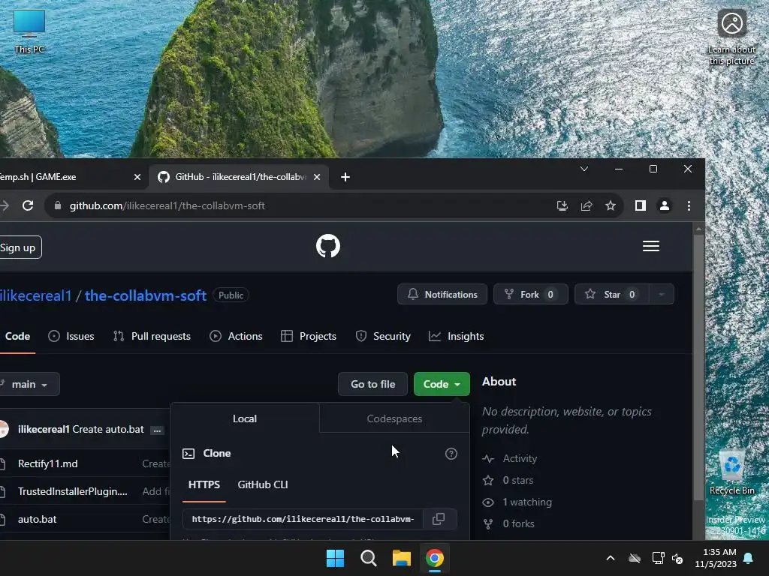
Task: Open the muted volume tray icon
Action: coord(678,558)
